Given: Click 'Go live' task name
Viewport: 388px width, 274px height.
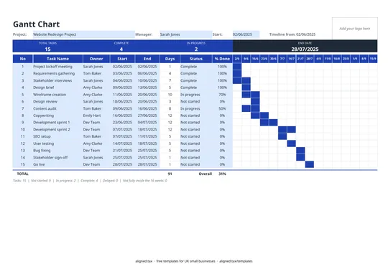Looking at the screenshot, I should click(x=39, y=164).
